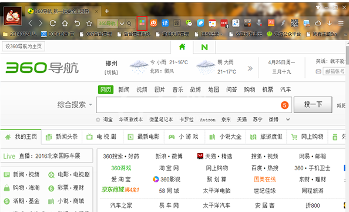Image resolution: width=349 pixels, height=212 pixels.
Task: Open the QR code extension icon
Action: click(295, 23)
